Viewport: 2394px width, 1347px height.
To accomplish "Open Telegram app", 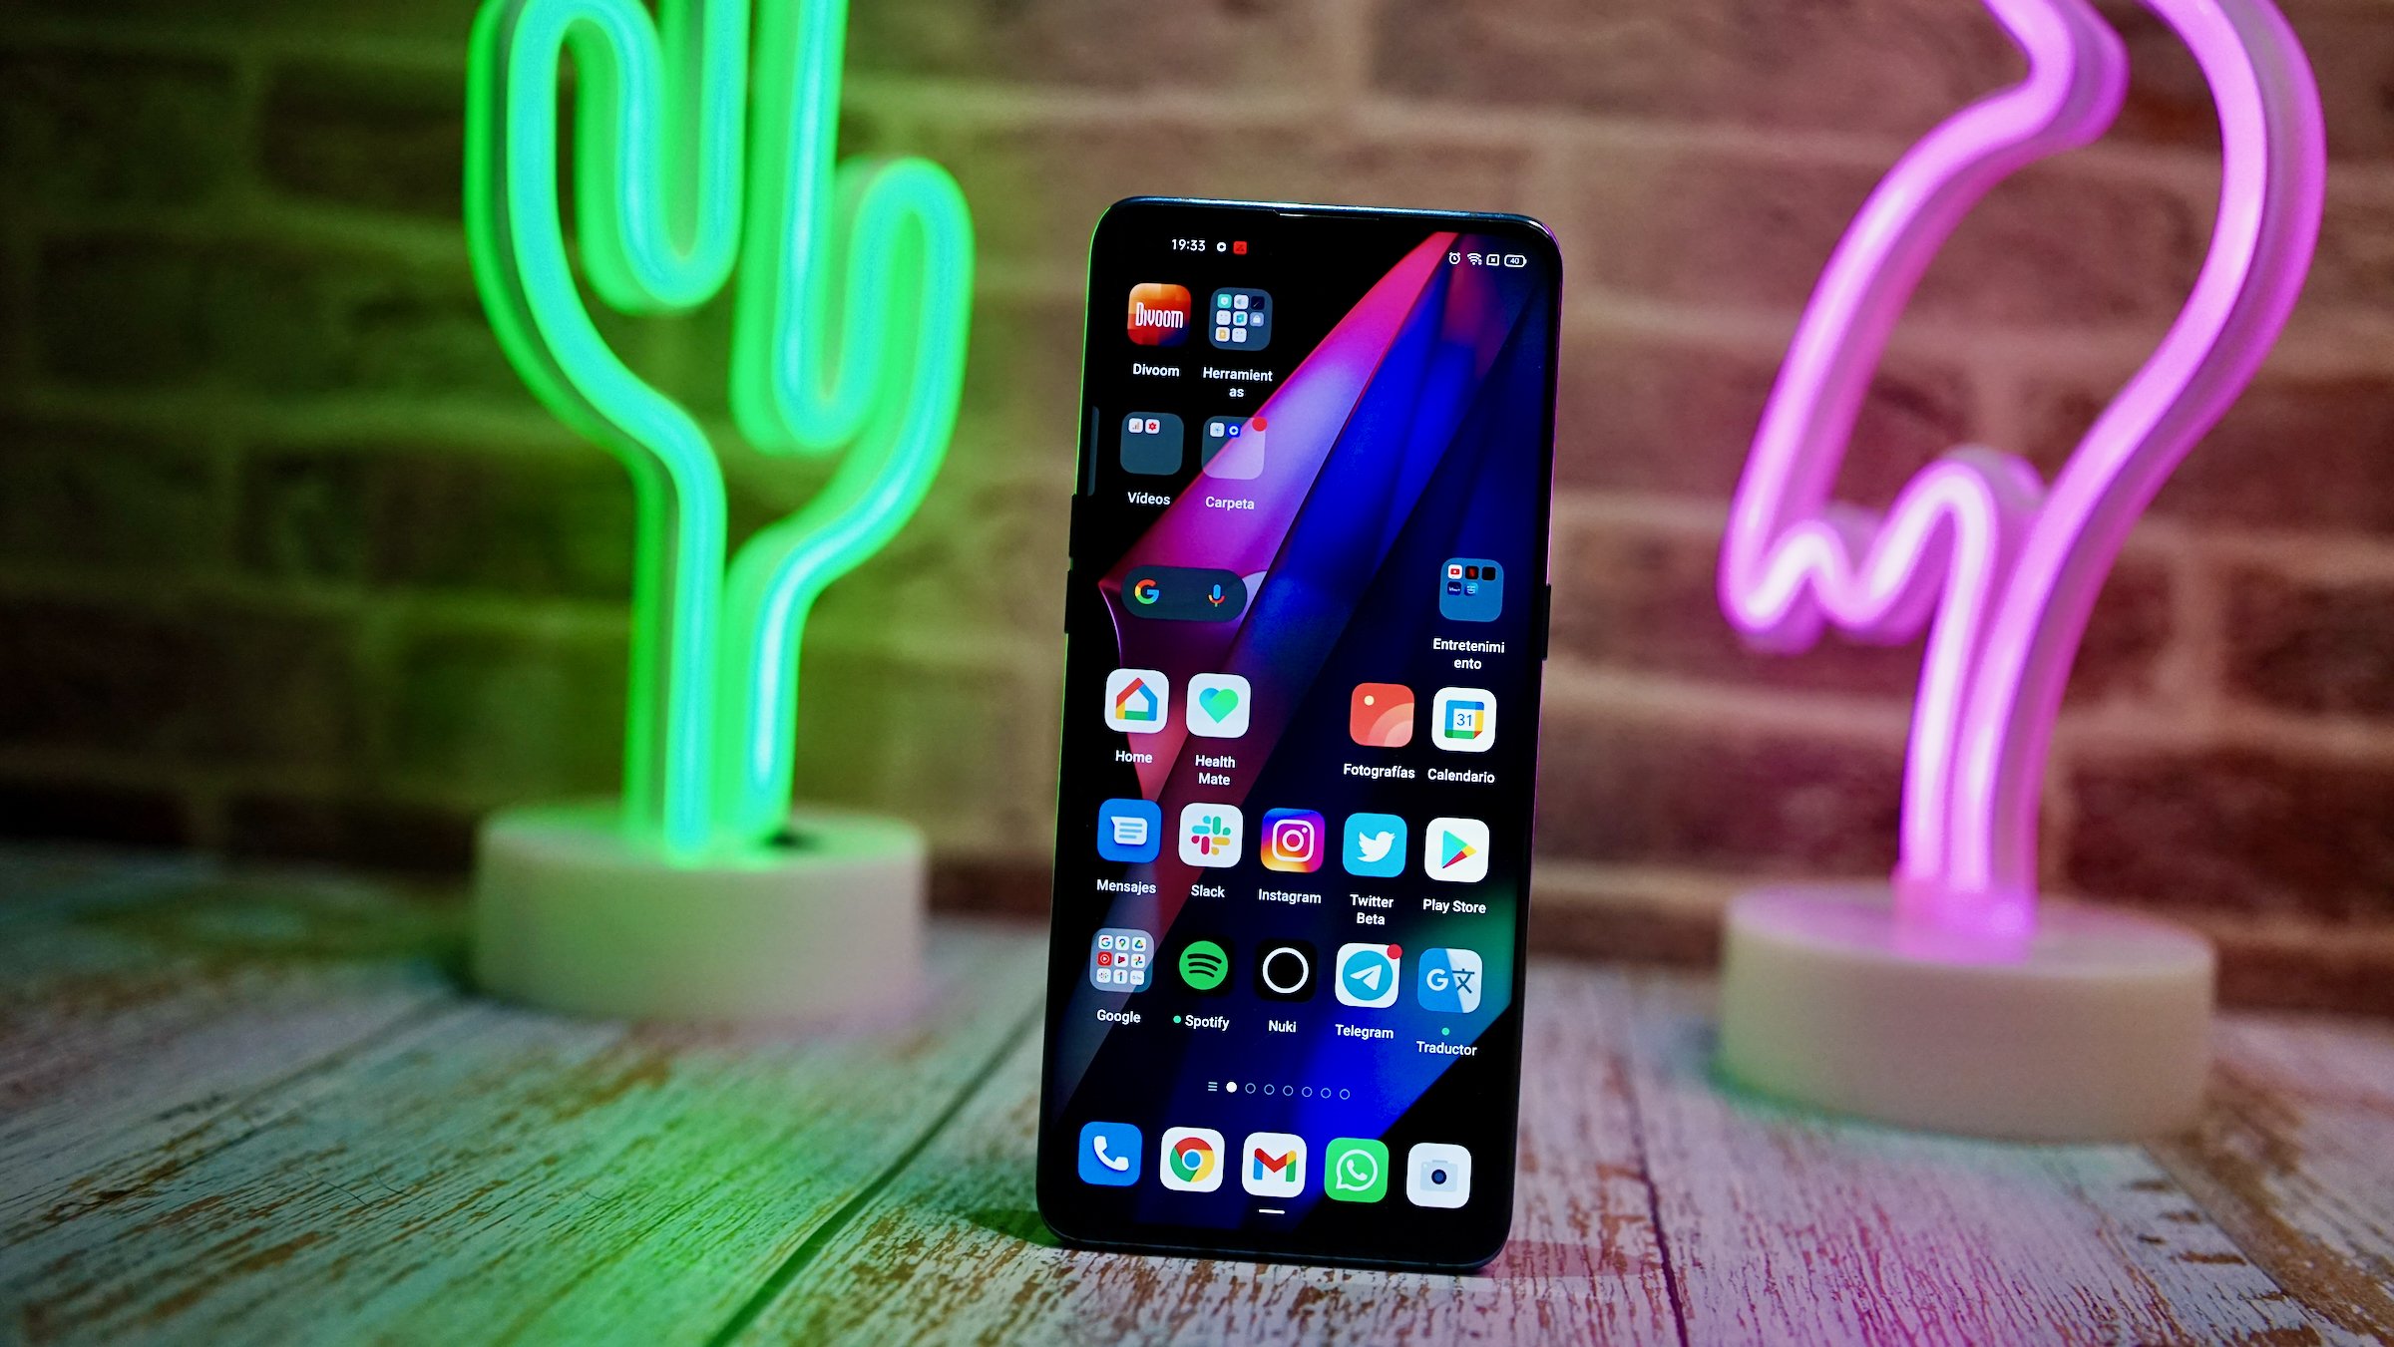I will pos(1365,987).
